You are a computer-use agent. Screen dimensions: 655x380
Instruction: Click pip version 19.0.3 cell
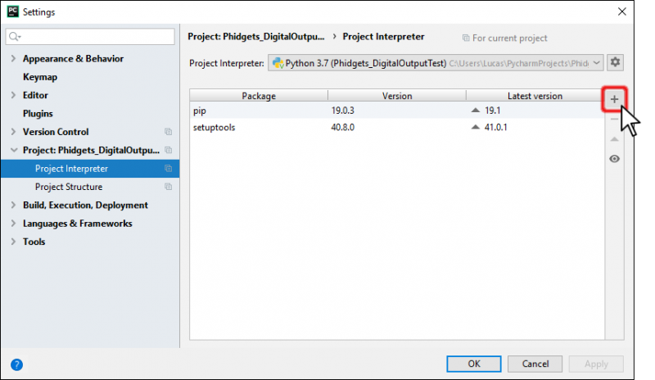[342, 111]
